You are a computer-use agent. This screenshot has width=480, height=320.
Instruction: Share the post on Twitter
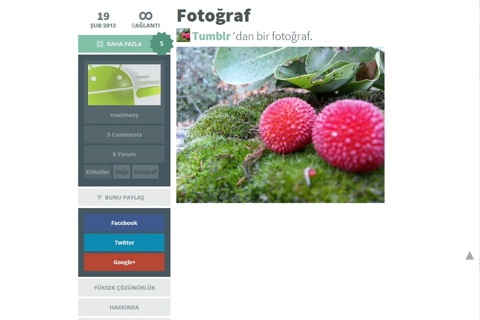click(124, 242)
